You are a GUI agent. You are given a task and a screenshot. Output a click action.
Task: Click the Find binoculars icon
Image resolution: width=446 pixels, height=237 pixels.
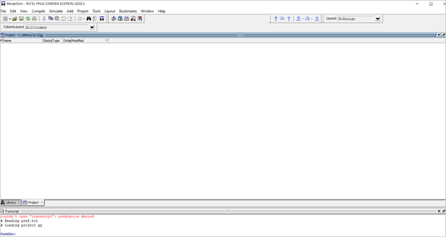(89, 18)
